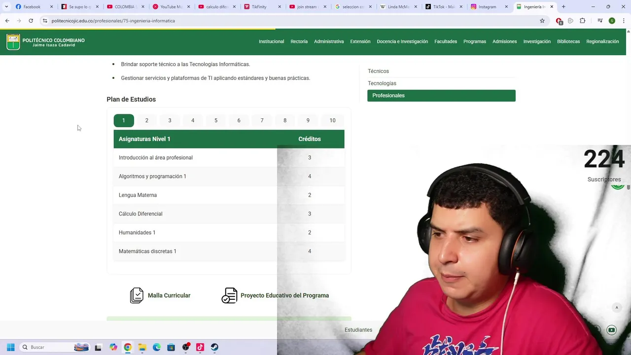Select level 3 of Plan de Estudios
The height and width of the screenshot is (355, 631).
170,120
